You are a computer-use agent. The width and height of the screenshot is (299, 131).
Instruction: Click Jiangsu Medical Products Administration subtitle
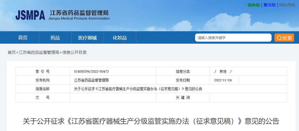tap(79, 19)
